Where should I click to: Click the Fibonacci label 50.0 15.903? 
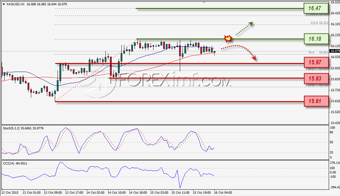318,69
